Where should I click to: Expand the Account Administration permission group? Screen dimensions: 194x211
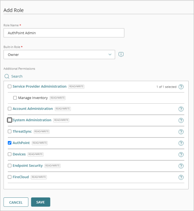coord(33,109)
